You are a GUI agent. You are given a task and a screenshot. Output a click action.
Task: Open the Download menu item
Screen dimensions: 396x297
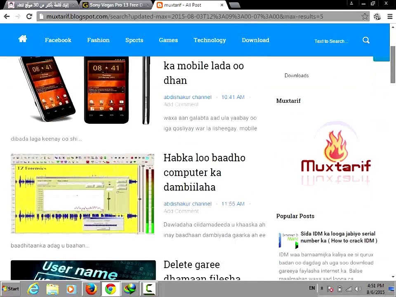click(255, 40)
